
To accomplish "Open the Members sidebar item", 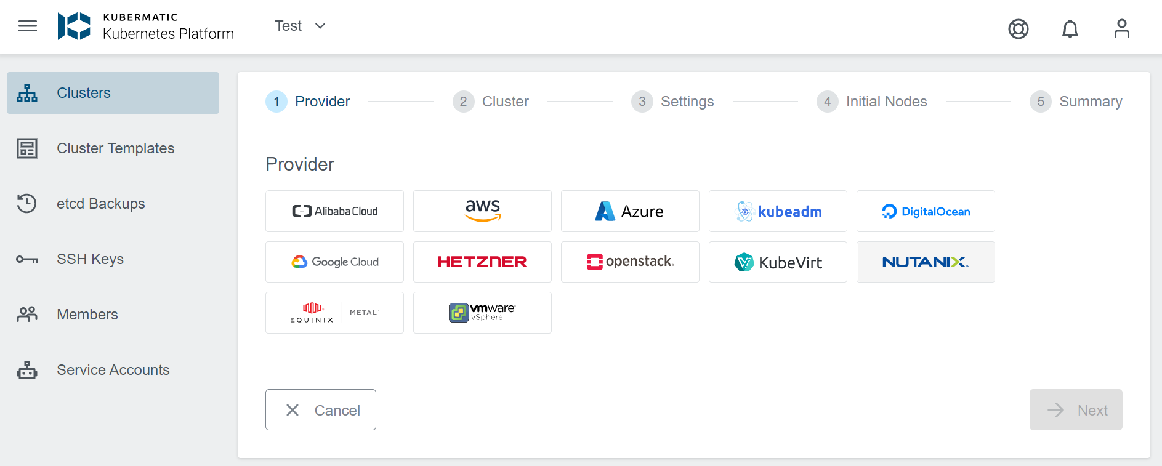I will (87, 315).
